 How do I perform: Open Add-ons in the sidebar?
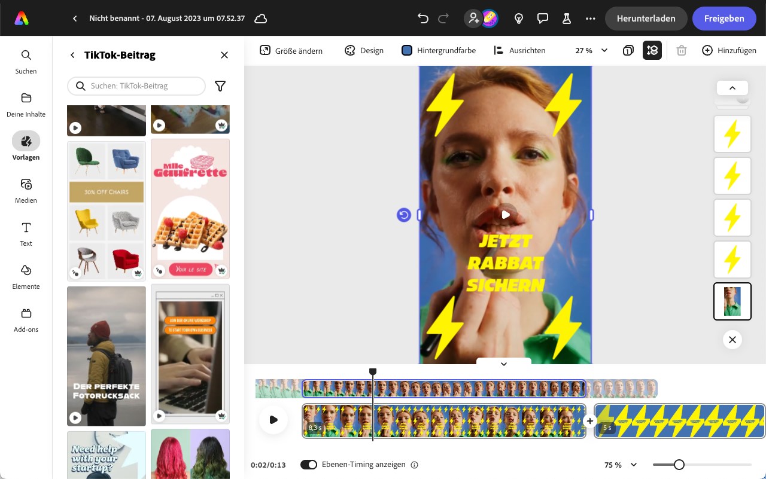click(x=26, y=320)
